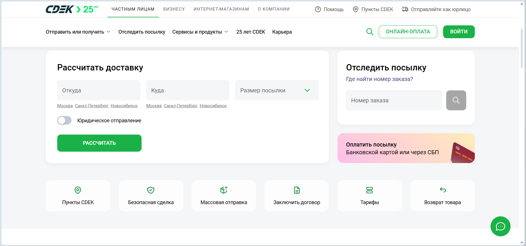Click the document icon in Заключить договор card
The height and width of the screenshot is (246, 526).
point(297,190)
